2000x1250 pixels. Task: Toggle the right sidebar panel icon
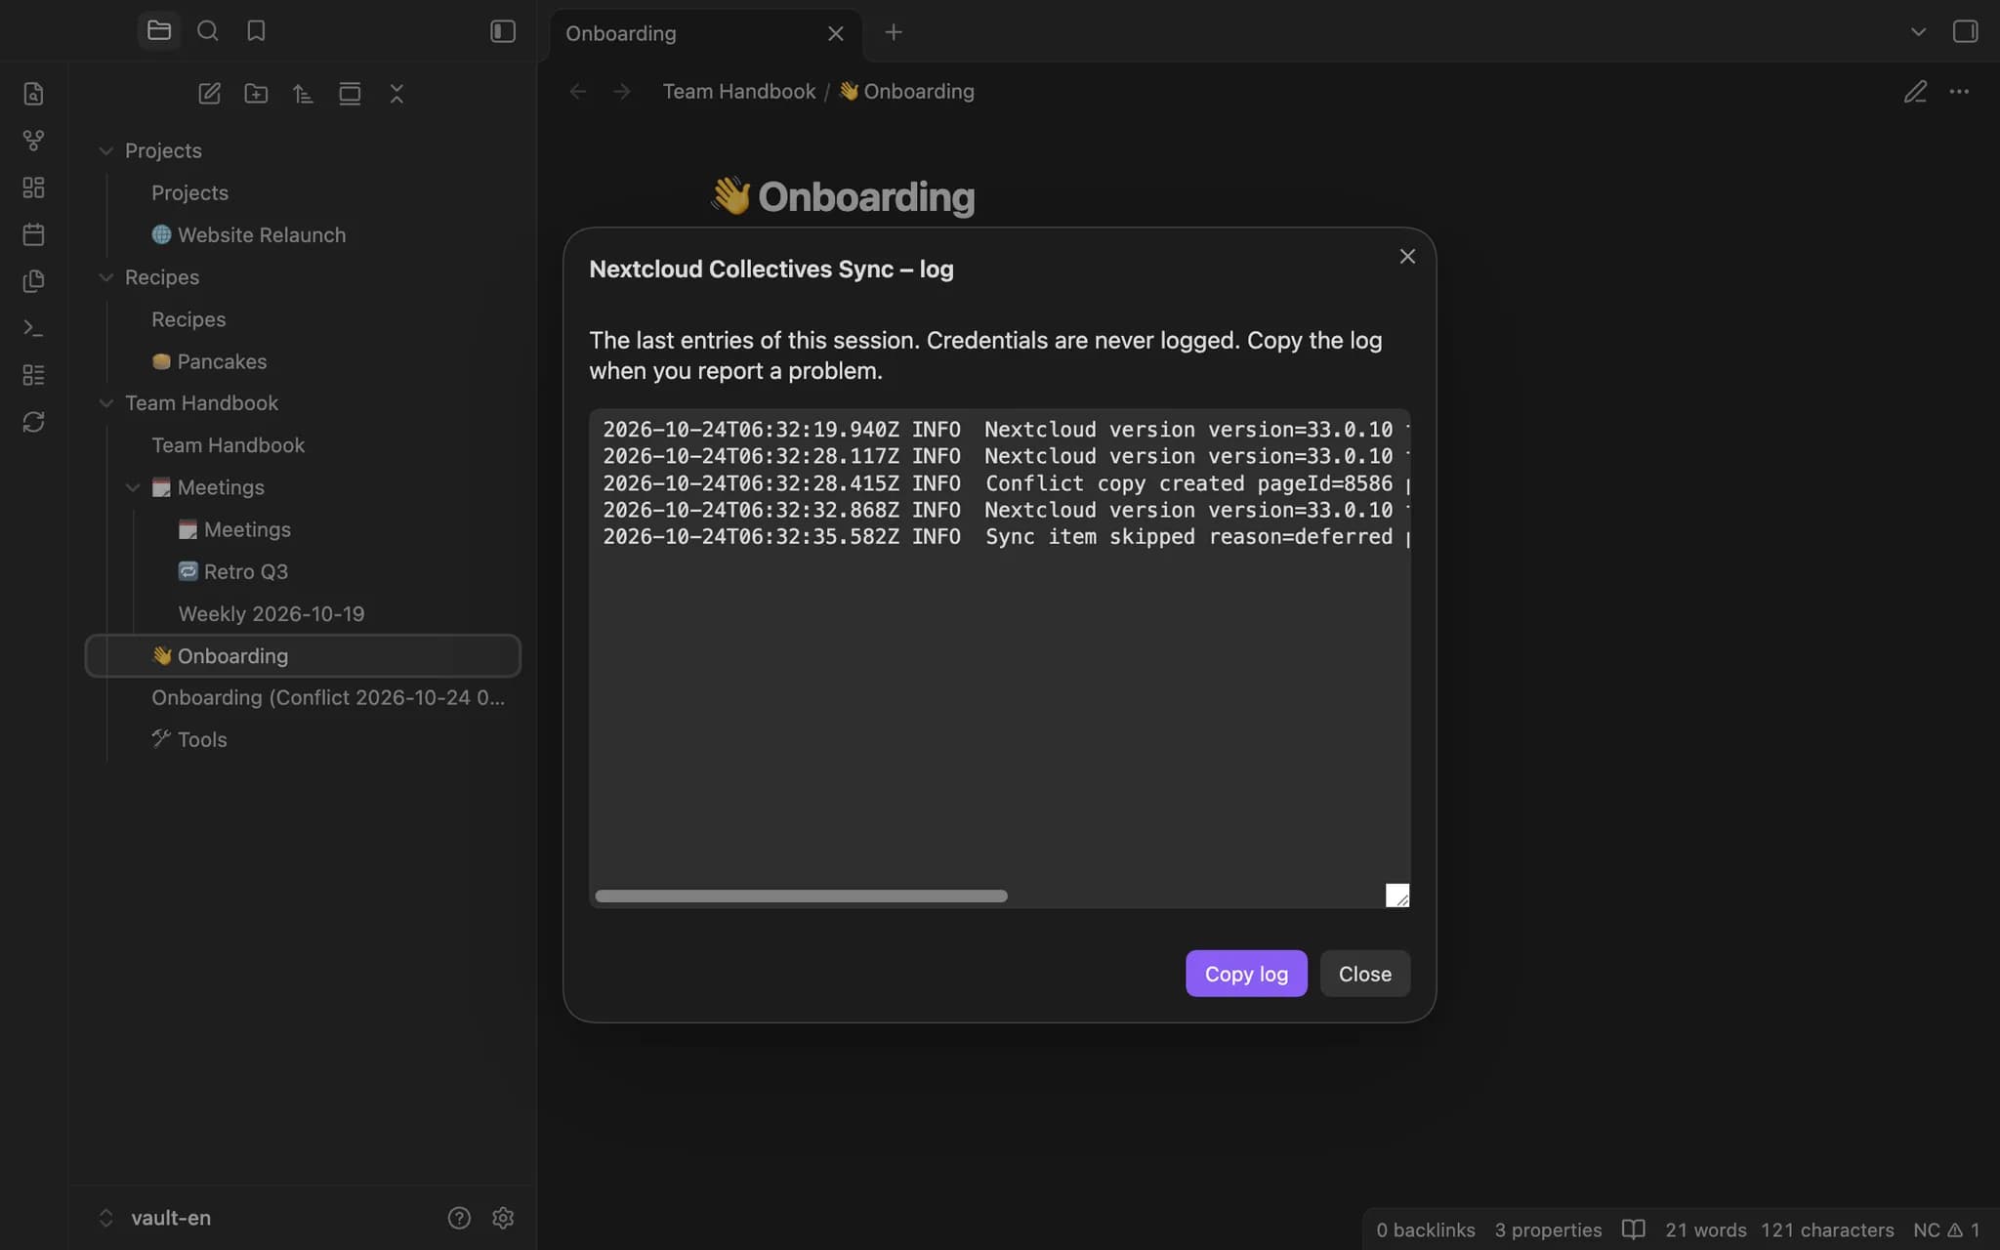1965,31
